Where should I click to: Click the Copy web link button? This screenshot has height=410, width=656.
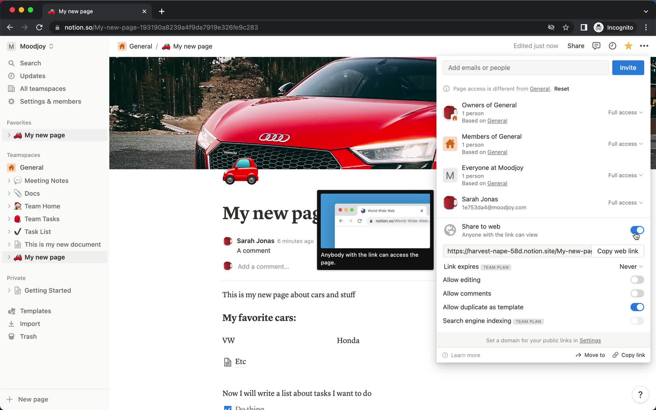coord(617,250)
